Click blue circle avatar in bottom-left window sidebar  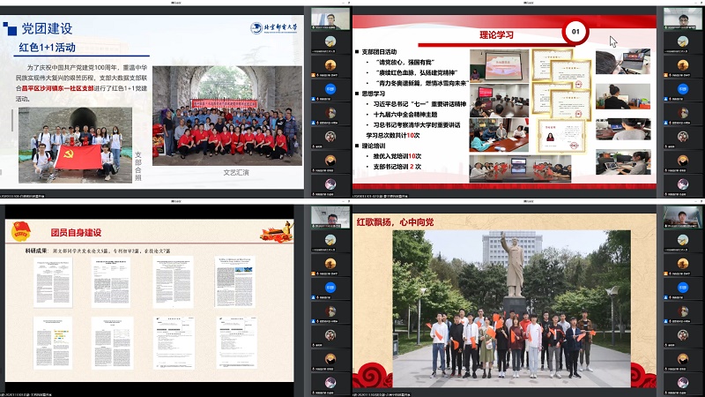pos(330,288)
